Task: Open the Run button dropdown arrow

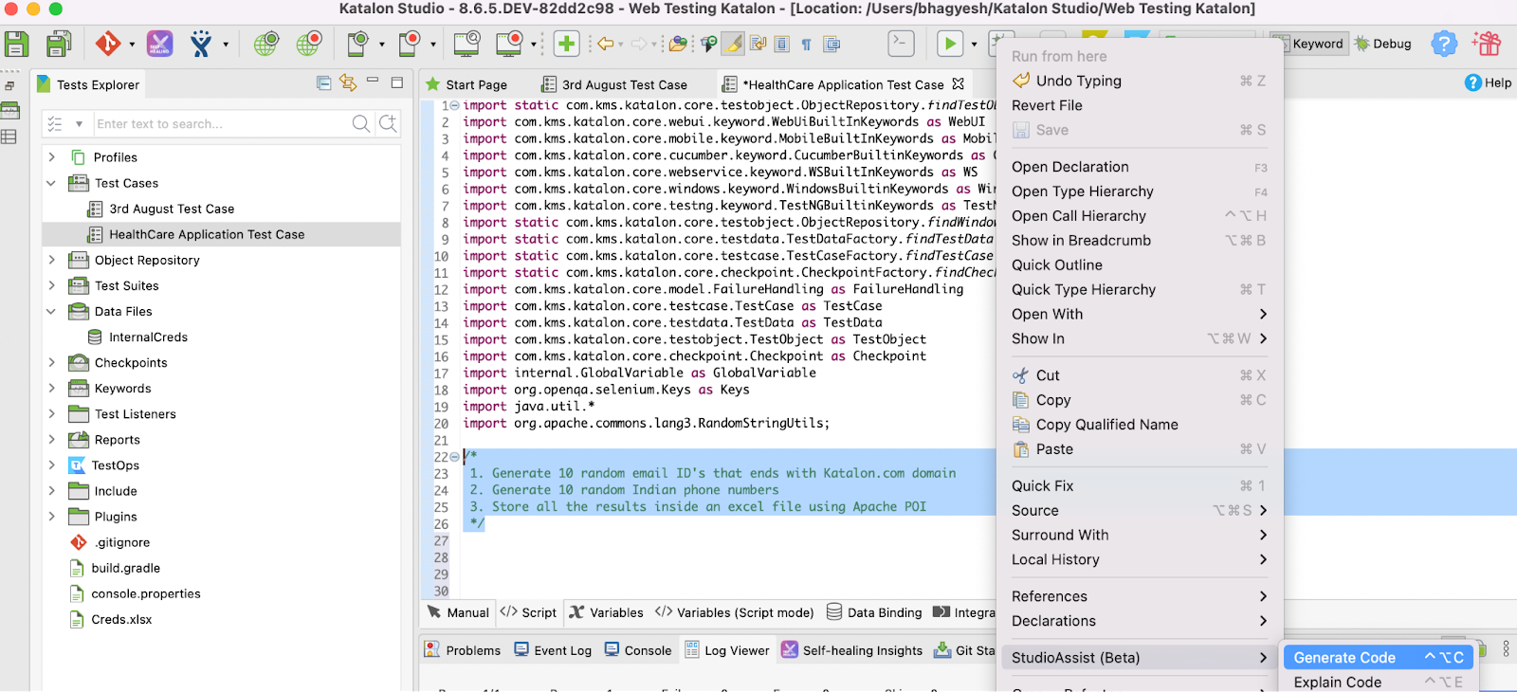Action: pyautogui.click(x=974, y=45)
